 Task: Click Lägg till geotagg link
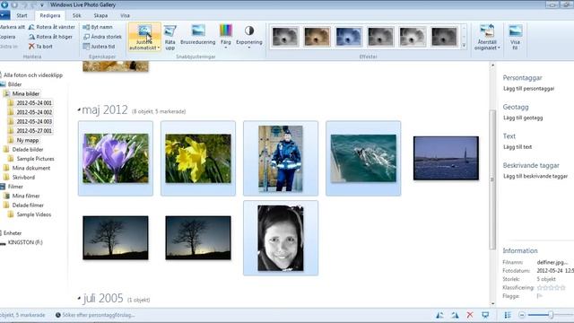click(x=523, y=118)
